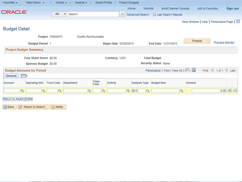242x182 pixels.
Task: Open the Help link
Action: (x=205, y=22)
